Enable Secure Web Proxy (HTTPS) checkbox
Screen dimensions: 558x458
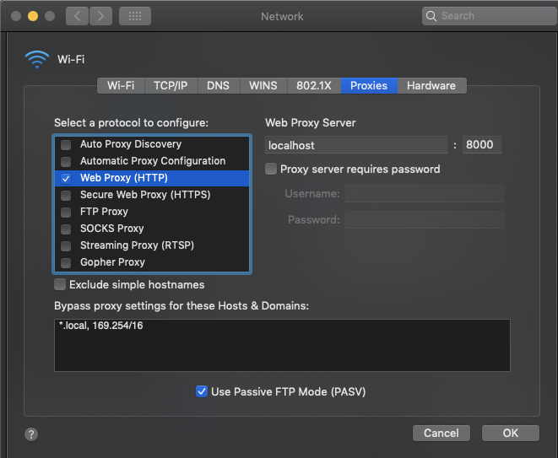(x=66, y=195)
